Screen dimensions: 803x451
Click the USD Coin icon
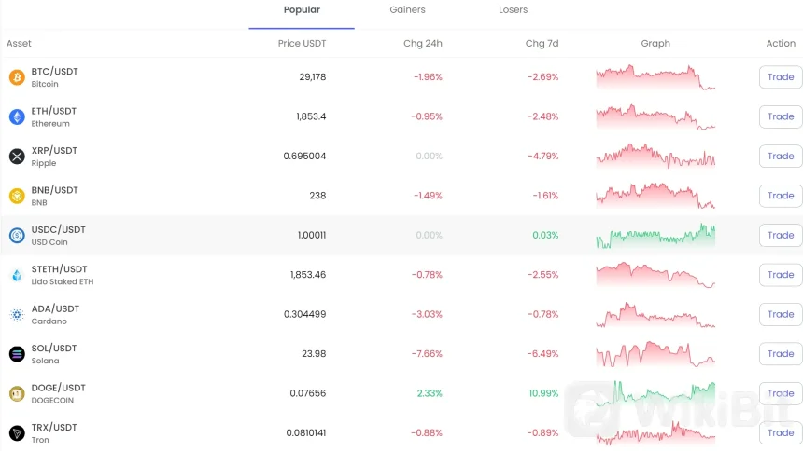click(17, 236)
